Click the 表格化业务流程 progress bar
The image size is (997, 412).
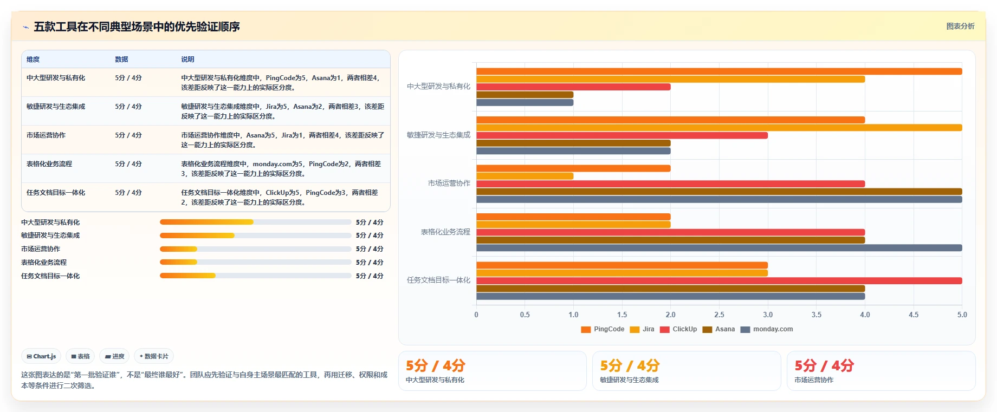point(256,262)
